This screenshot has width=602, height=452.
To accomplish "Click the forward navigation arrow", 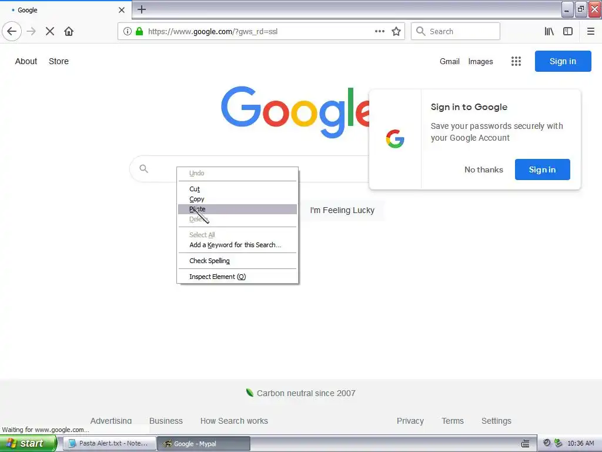I will 32,31.
